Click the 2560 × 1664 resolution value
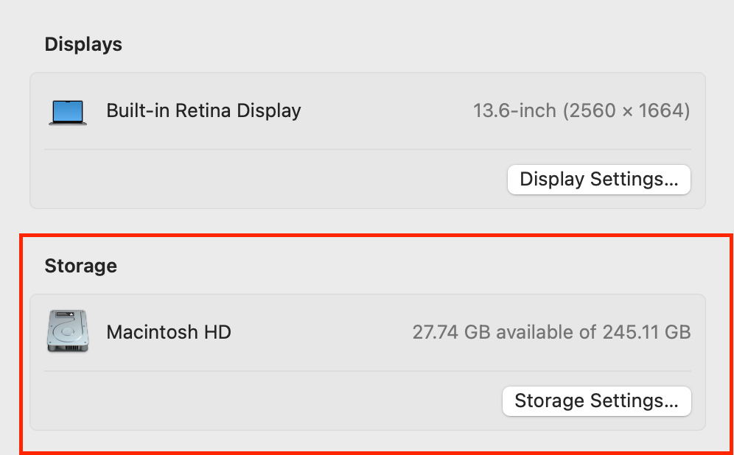 click(626, 111)
